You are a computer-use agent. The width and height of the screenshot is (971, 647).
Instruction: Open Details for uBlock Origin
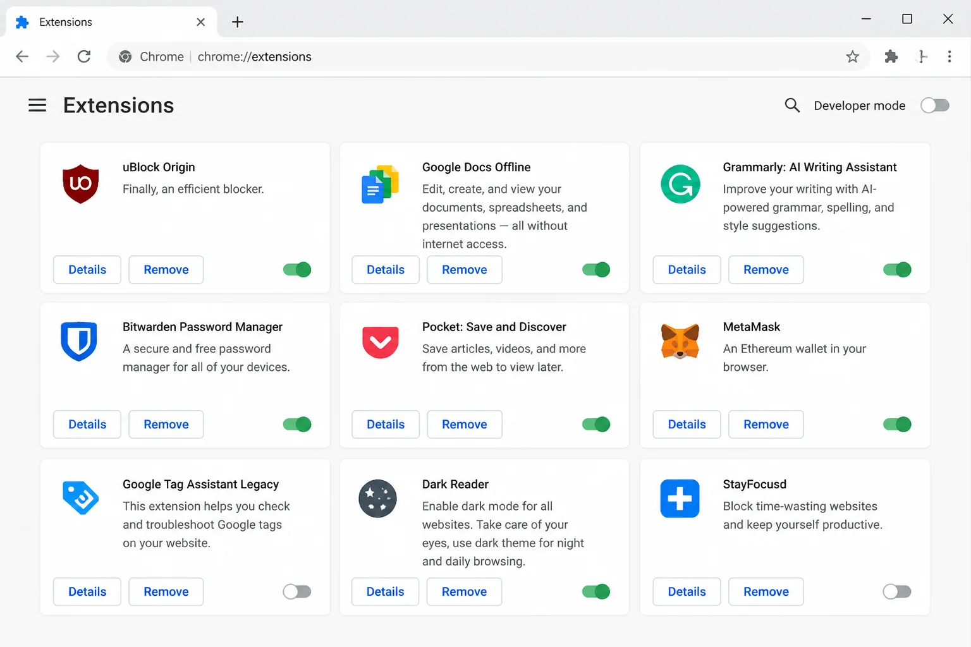pos(87,270)
